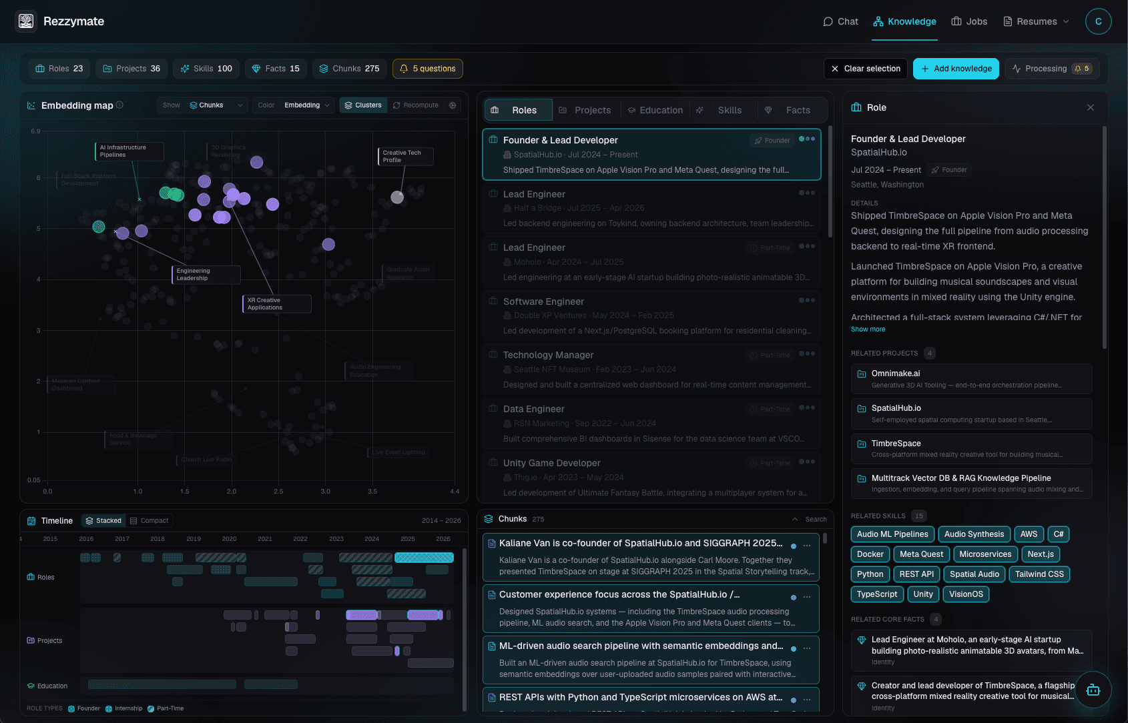Toggle the Chunks 275 filter chip

[350, 69]
